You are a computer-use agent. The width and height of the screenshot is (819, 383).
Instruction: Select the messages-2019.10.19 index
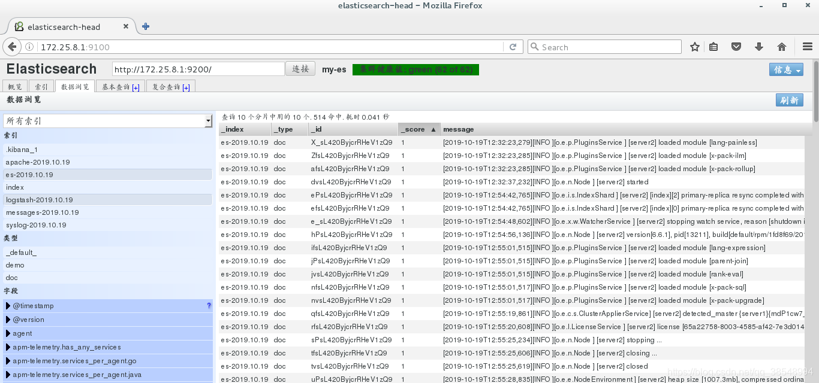108,212
